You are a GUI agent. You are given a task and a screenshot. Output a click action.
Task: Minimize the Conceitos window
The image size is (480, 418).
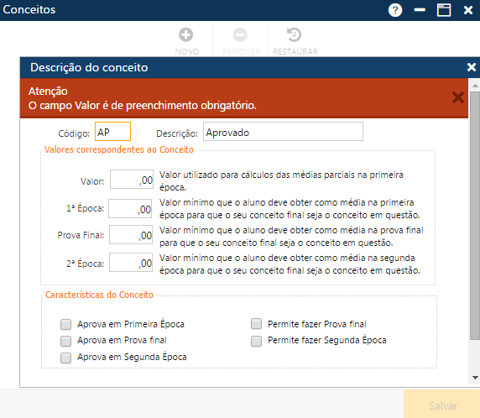click(420, 10)
